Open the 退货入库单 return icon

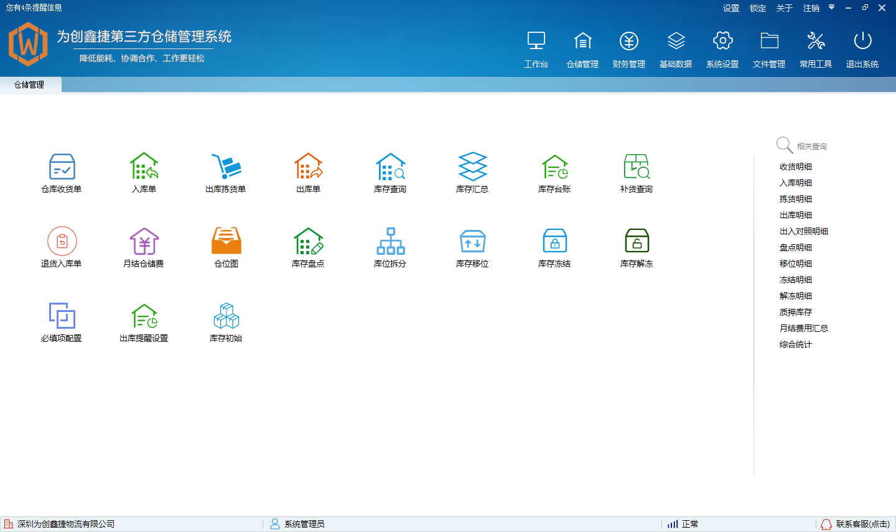tap(62, 241)
